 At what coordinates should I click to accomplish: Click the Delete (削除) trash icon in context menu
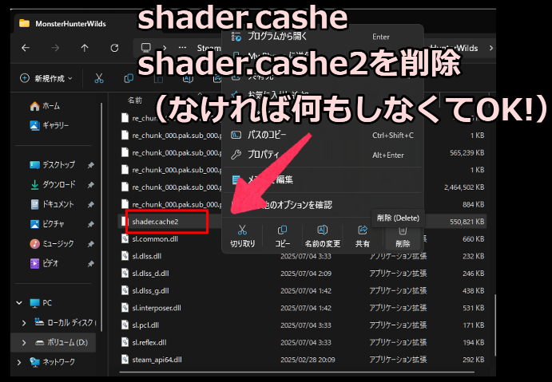pos(403,230)
